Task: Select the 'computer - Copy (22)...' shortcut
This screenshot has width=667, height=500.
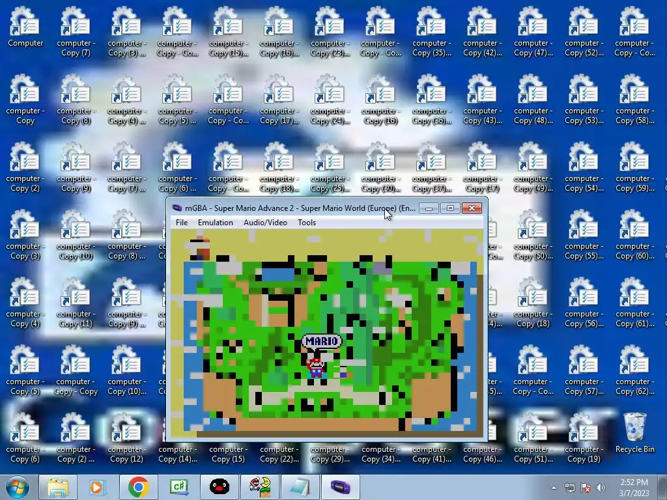Action: [279, 454]
